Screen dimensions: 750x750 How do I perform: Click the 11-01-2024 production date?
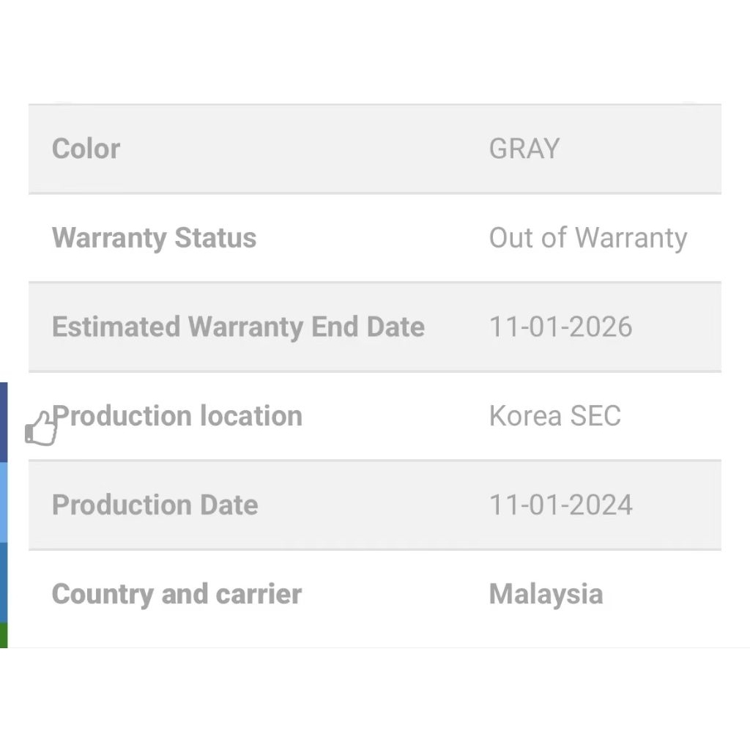coord(560,505)
